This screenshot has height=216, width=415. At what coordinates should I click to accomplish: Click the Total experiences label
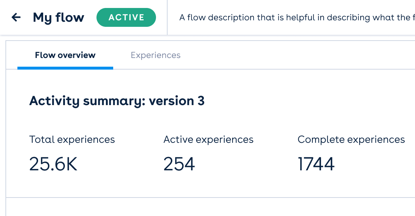(x=72, y=140)
